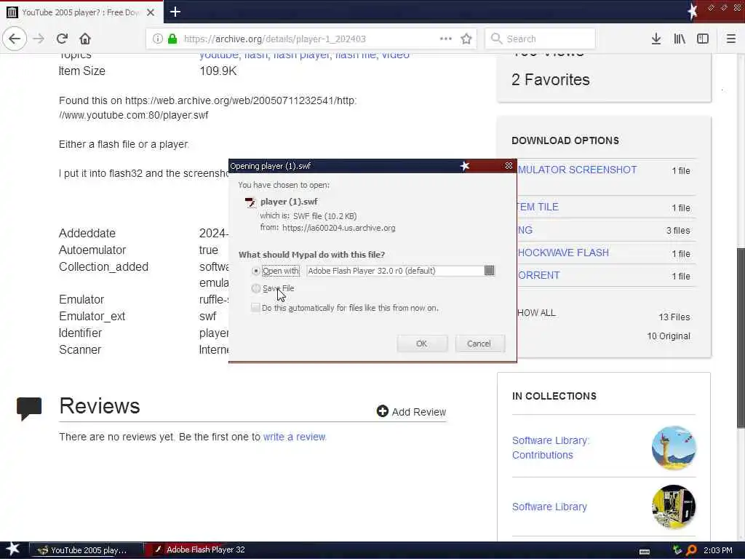This screenshot has width=745, height=559.
Task: Click the page vertical scrollbar thumb
Action: click(x=740, y=338)
